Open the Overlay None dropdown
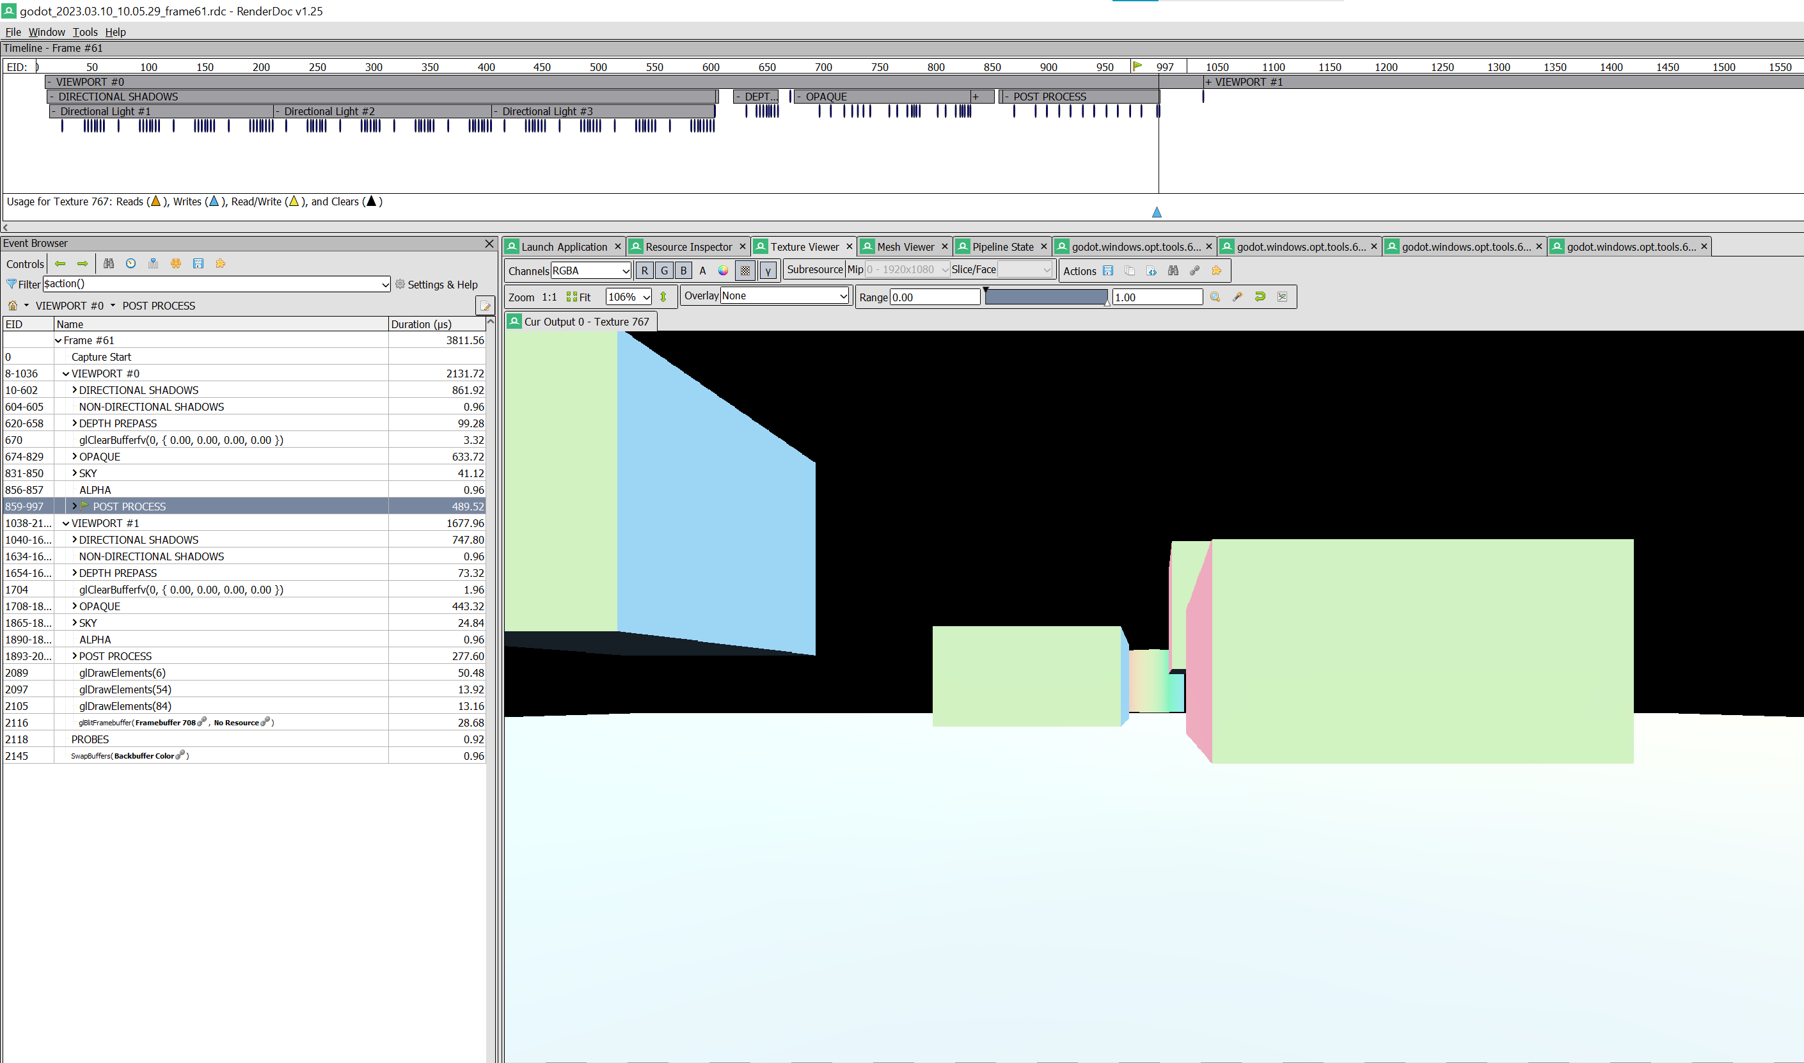Viewport: 1804px width, 1063px height. 784,296
